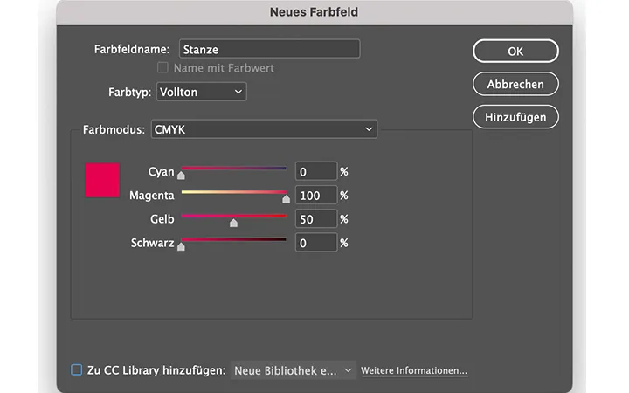The width and height of the screenshot is (629, 393).
Task: Click the Schwarz slider track
Action: point(233,239)
